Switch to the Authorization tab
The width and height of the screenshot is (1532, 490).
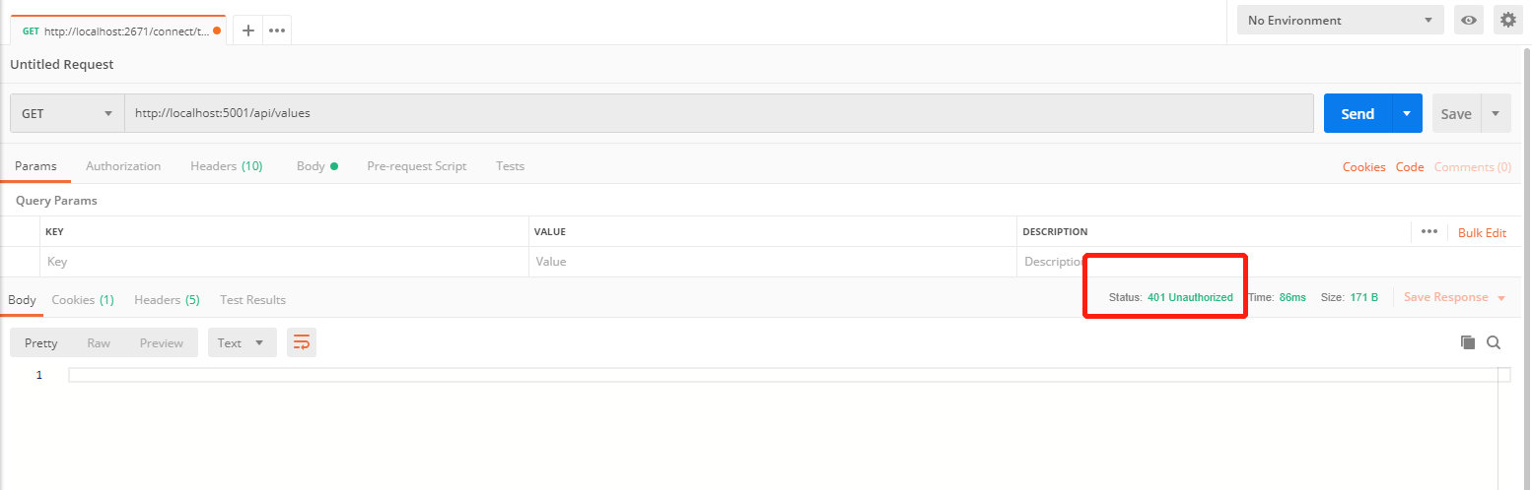coord(123,166)
